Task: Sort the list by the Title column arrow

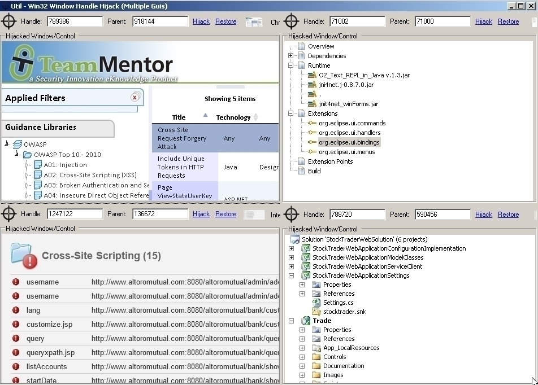Action: (x=205, y=116)
